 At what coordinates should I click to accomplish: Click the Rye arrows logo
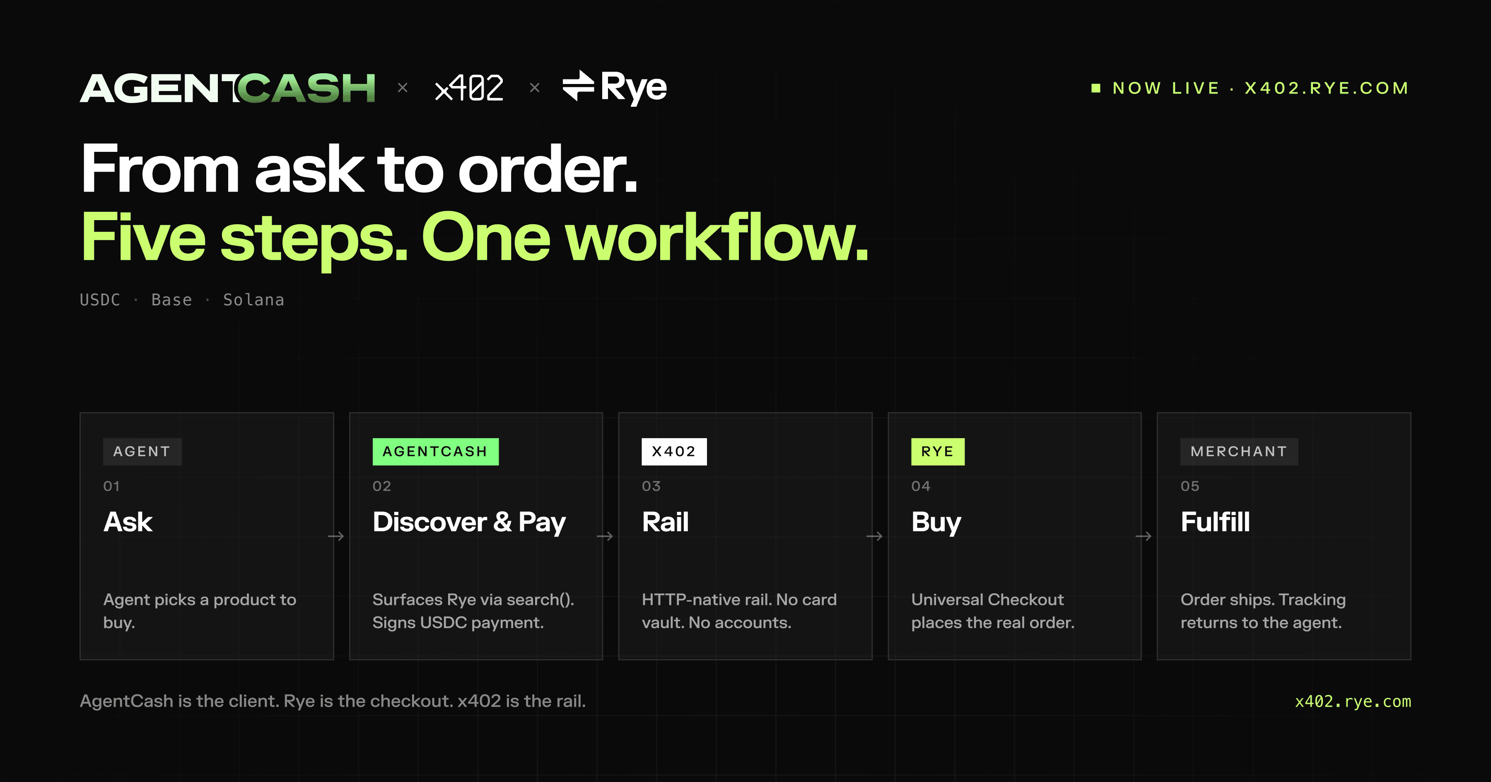click(x=580, y=87)
